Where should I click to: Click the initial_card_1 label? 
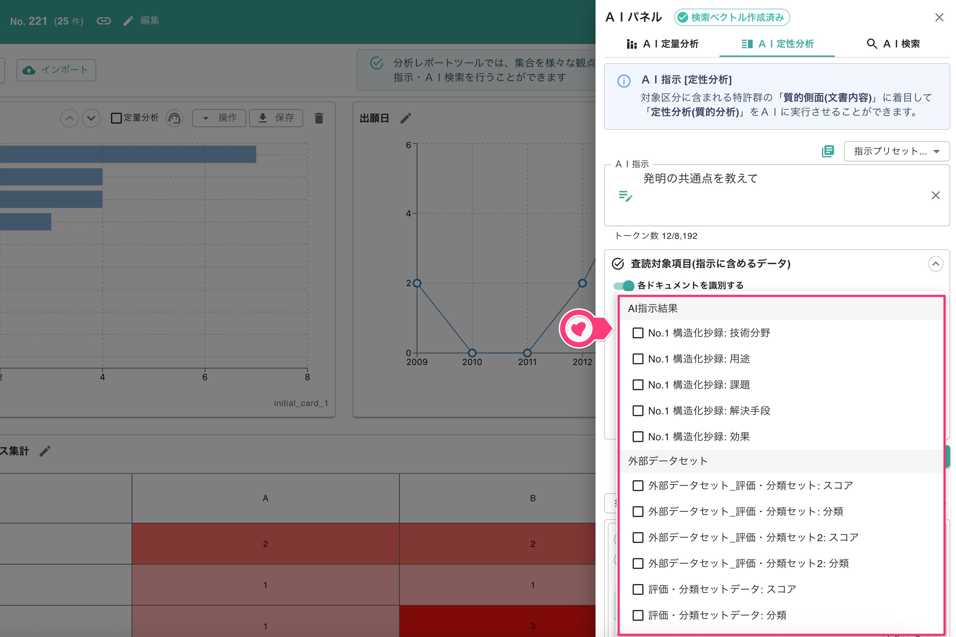coord(301,404)
